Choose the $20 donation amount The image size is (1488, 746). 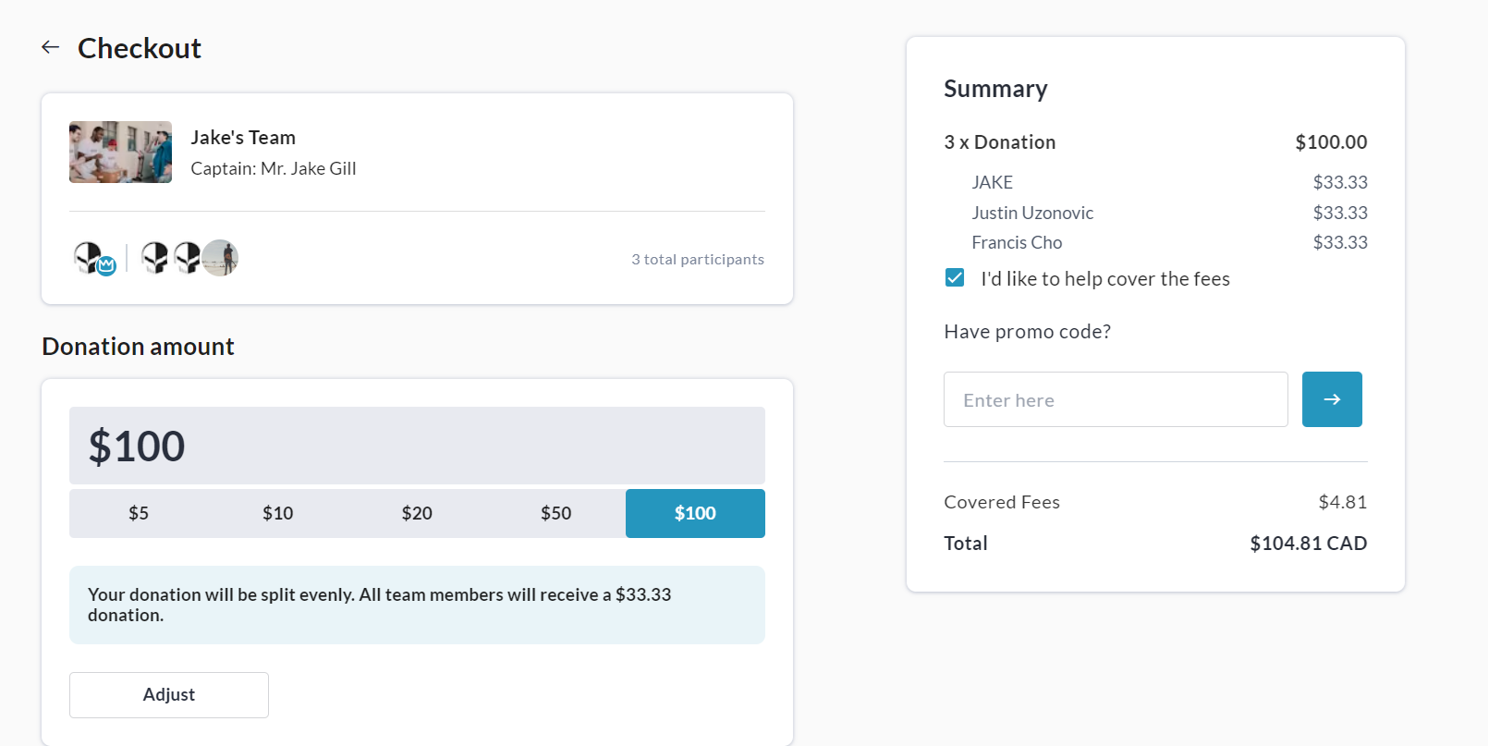[x=417, y=513]
